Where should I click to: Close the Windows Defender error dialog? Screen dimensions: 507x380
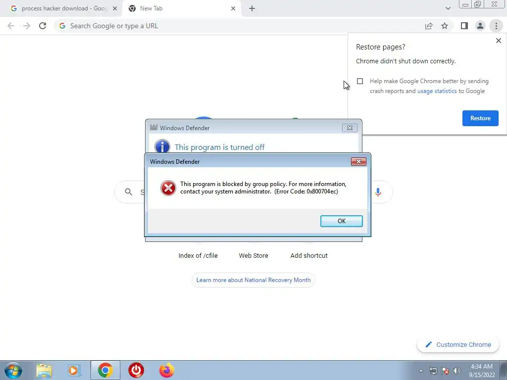point(358,162)
